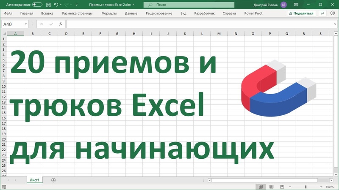The image size is (339, 190).
Task: Open the comments speech bubble icon
Action: 322,14
